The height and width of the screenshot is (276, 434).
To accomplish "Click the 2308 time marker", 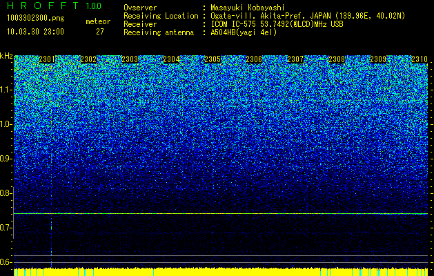I will (x=337, y=59).
